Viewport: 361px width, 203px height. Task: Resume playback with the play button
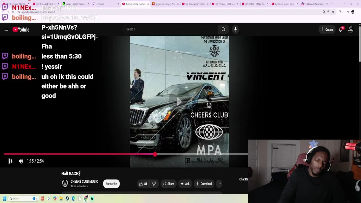pos(10,161)
